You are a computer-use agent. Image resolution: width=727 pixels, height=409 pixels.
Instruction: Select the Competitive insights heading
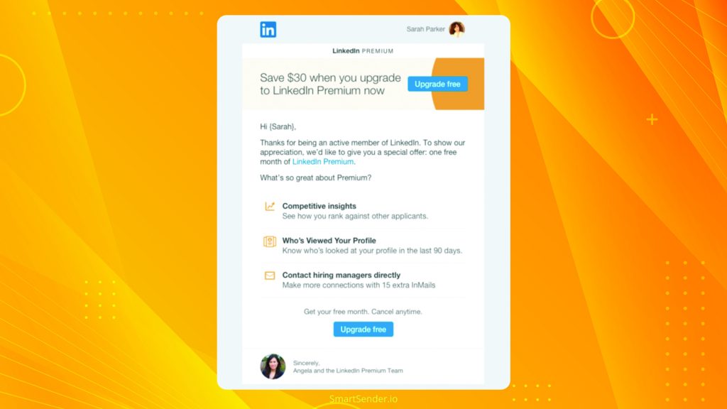tap(319, 206)
